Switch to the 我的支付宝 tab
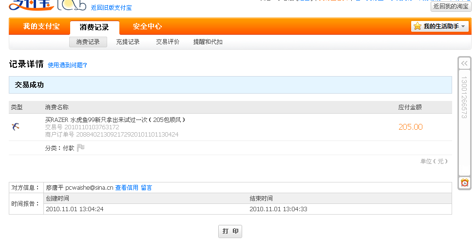 [x=41, y=26]
